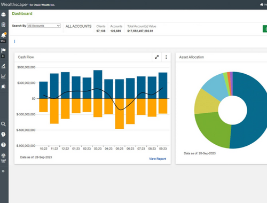Screen dimensions: 267x203
Task: Open the question mark help icon
Action: (x=3, y=145)
